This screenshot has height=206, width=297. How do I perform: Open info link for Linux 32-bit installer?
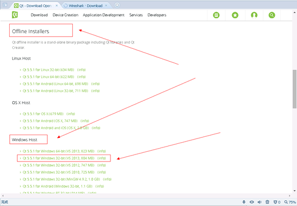[81, 70]
